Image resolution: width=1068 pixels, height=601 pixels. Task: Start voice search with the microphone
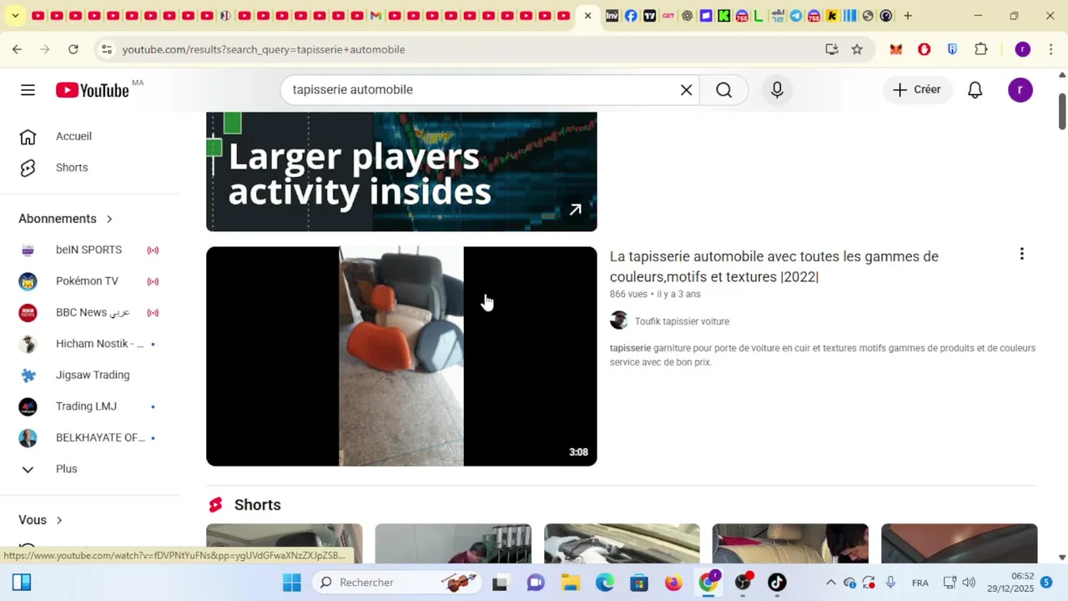(777, 90)
